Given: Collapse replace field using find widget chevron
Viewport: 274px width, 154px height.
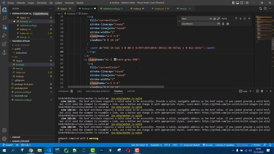Looking at the screenshot, I should [x=179, y=21].
